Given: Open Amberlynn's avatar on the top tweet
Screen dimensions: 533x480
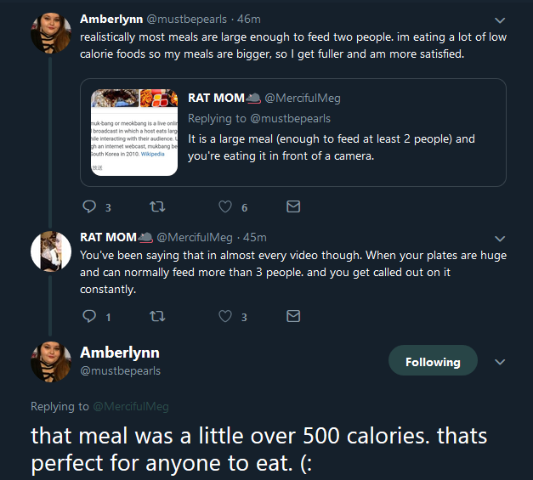Looking at the screenshot, I should [x=51, y=33].
